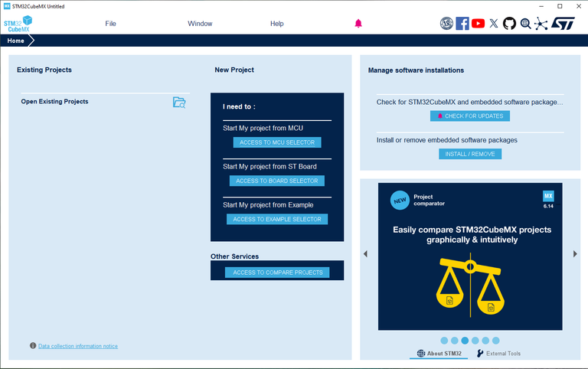The image size is (588, 369).
Task: Select the sixth carousel dot
Action: click(496, 341)
